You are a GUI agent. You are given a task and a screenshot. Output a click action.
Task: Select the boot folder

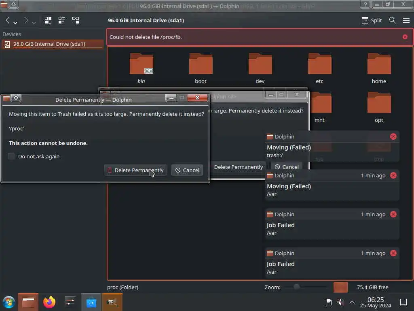201,68
